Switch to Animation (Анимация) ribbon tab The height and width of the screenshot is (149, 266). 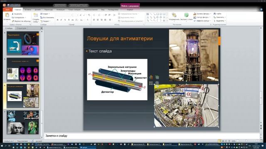61,10
